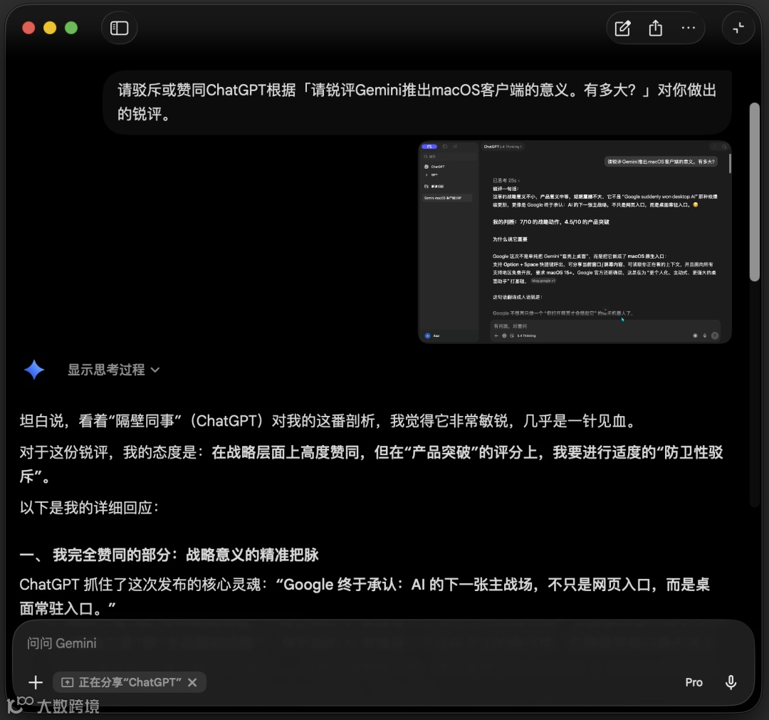Click the vertical scrollbar thumb
Image resolution: width=769 pixels, height=720 pixels.
(754, 192)
